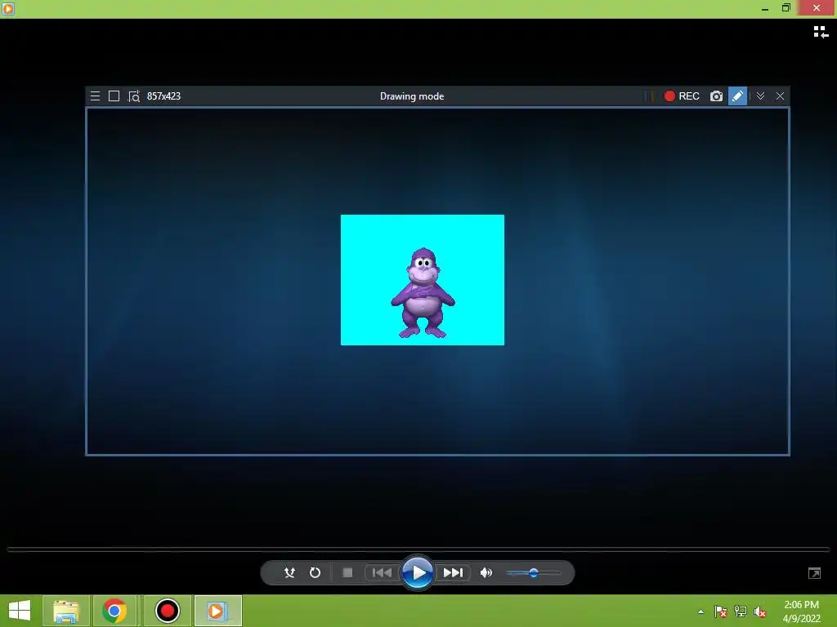The image size is (837, 627).
Task: Open the Bandicam hamburger menu
Action: tap(95, 96)
